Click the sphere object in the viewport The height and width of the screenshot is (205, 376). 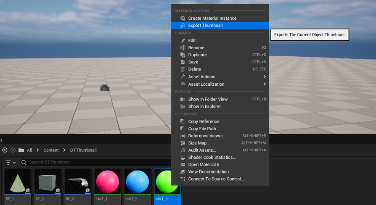coord(105,88)
